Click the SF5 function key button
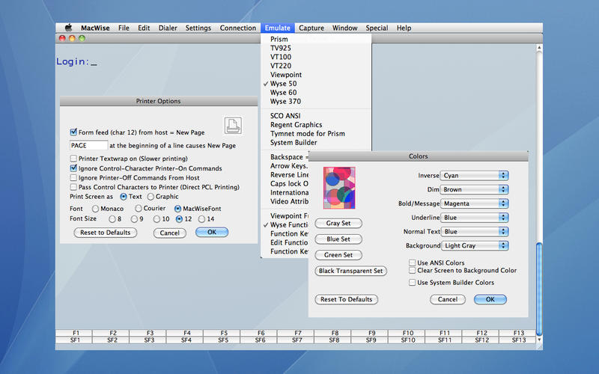The width and height of the screenshot is (599, 374). pyautogui.click(x=223, y=340)
